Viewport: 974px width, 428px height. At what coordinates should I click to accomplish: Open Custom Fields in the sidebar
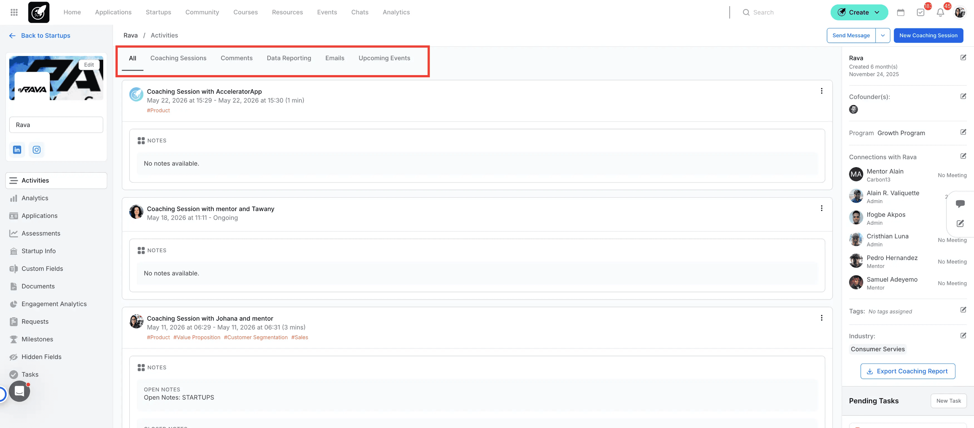tap(42, 269)
